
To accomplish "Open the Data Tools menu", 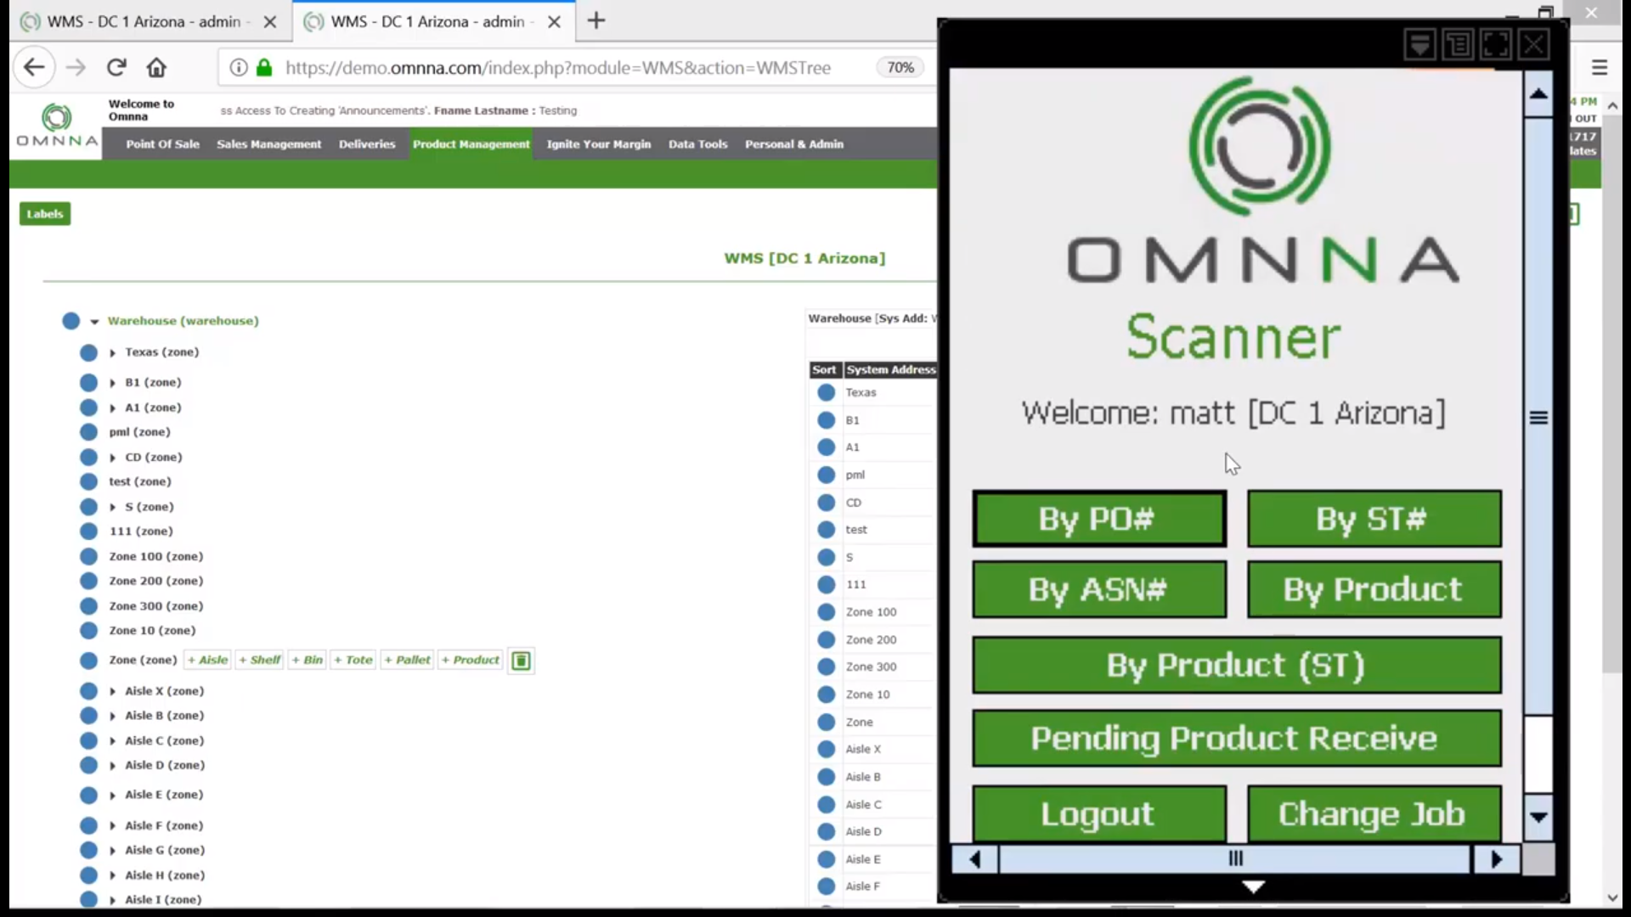I will pyautogui.click(x=697, y=144).
